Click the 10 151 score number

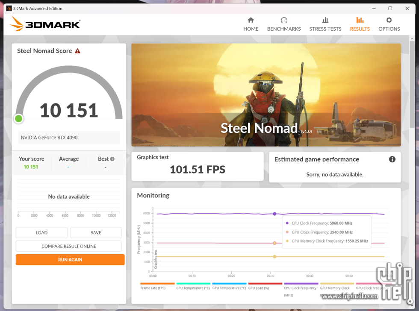coord(69,110)
